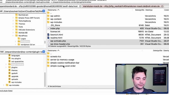Expand the Themes folder in local tree
The image size is (169, 95).
(13, 24)
